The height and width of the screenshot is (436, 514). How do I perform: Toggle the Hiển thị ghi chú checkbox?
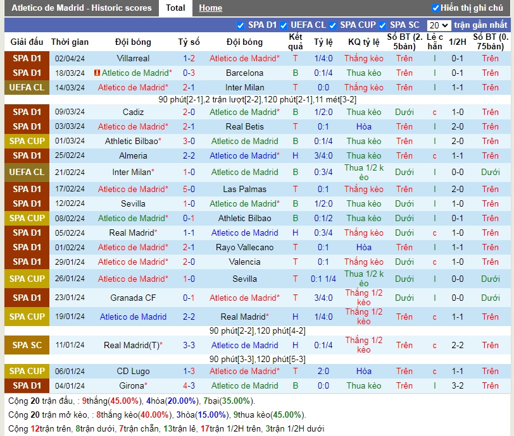[436, 8]
